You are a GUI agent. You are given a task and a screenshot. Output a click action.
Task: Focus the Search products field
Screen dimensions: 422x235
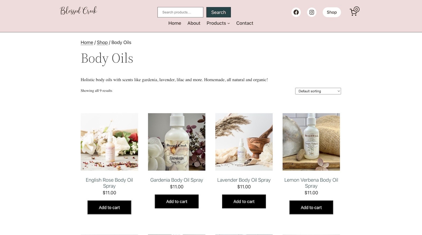(x=180, y=12)
